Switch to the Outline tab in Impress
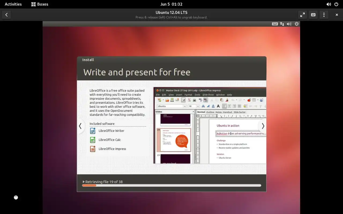The height and width of the screenshot is (214, 343). (210, 112)
